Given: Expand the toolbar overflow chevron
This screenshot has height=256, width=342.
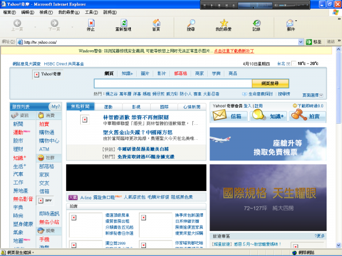Looking at the screenshot, I should 339,19.
